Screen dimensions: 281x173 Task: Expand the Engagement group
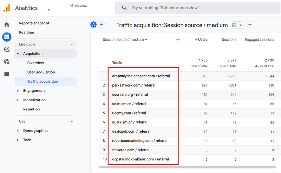(x=18, y=91)
